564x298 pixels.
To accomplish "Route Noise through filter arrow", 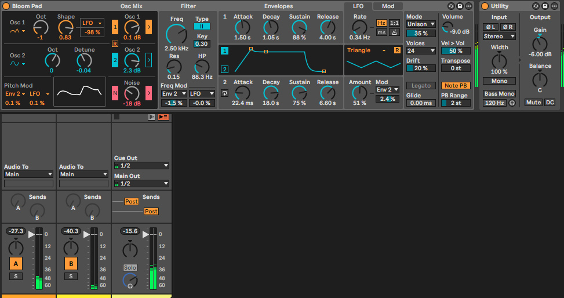I will [x=148, y=93].
